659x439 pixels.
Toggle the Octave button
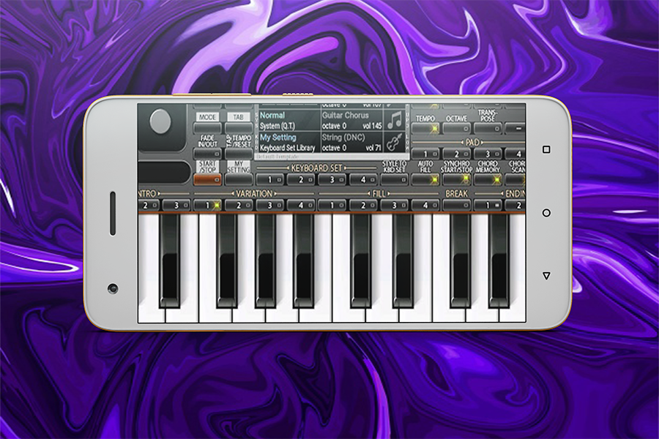click(456, 128)
